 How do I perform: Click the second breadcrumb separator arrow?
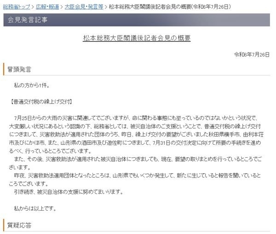click(62, 7)
